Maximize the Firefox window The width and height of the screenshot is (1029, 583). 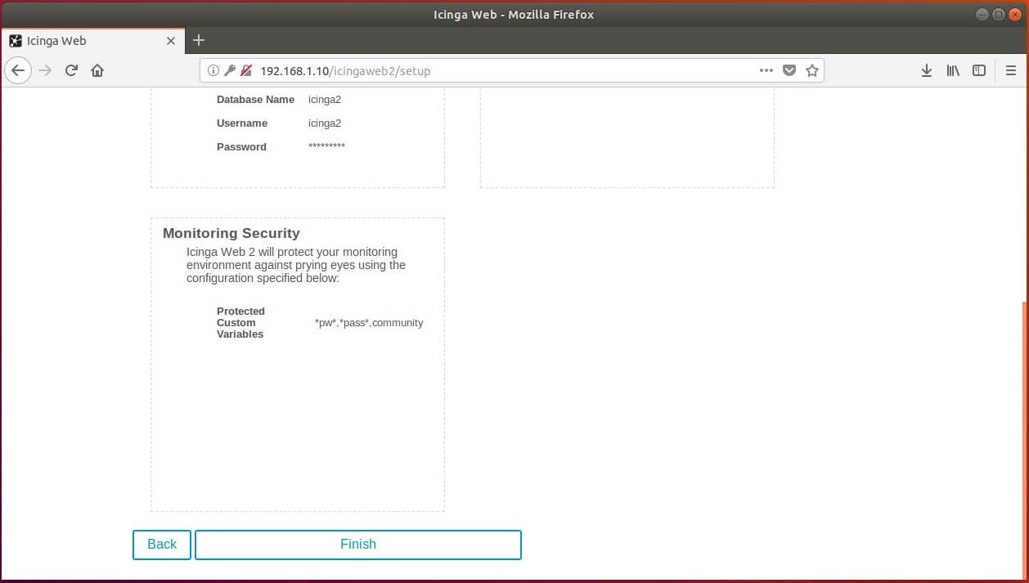click(x=998, y=14)
